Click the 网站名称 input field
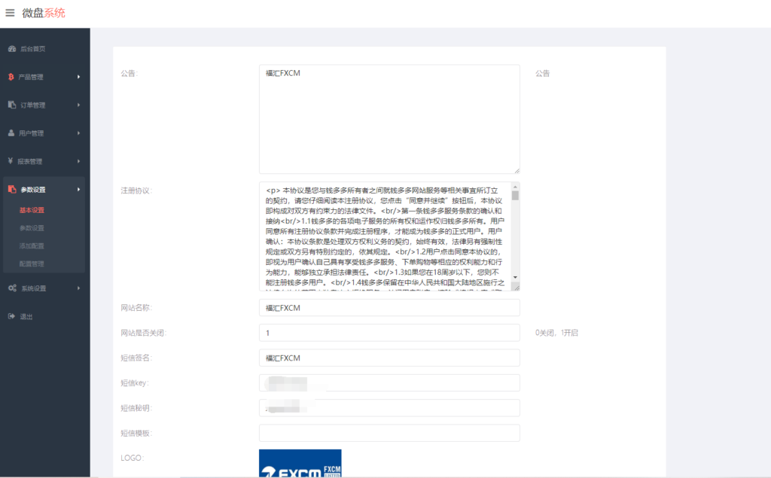Screen dimensions: 771x478 (x=389, y=308)
